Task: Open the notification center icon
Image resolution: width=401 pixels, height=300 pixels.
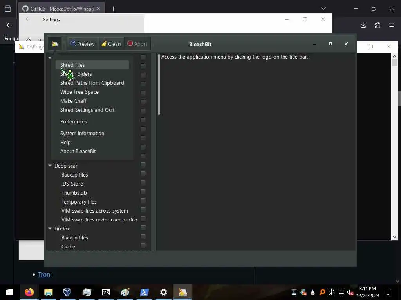Action: pos(388,292)
